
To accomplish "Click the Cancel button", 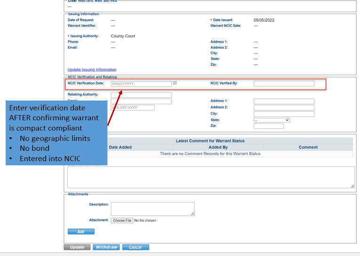I will (x=135, y=247).
